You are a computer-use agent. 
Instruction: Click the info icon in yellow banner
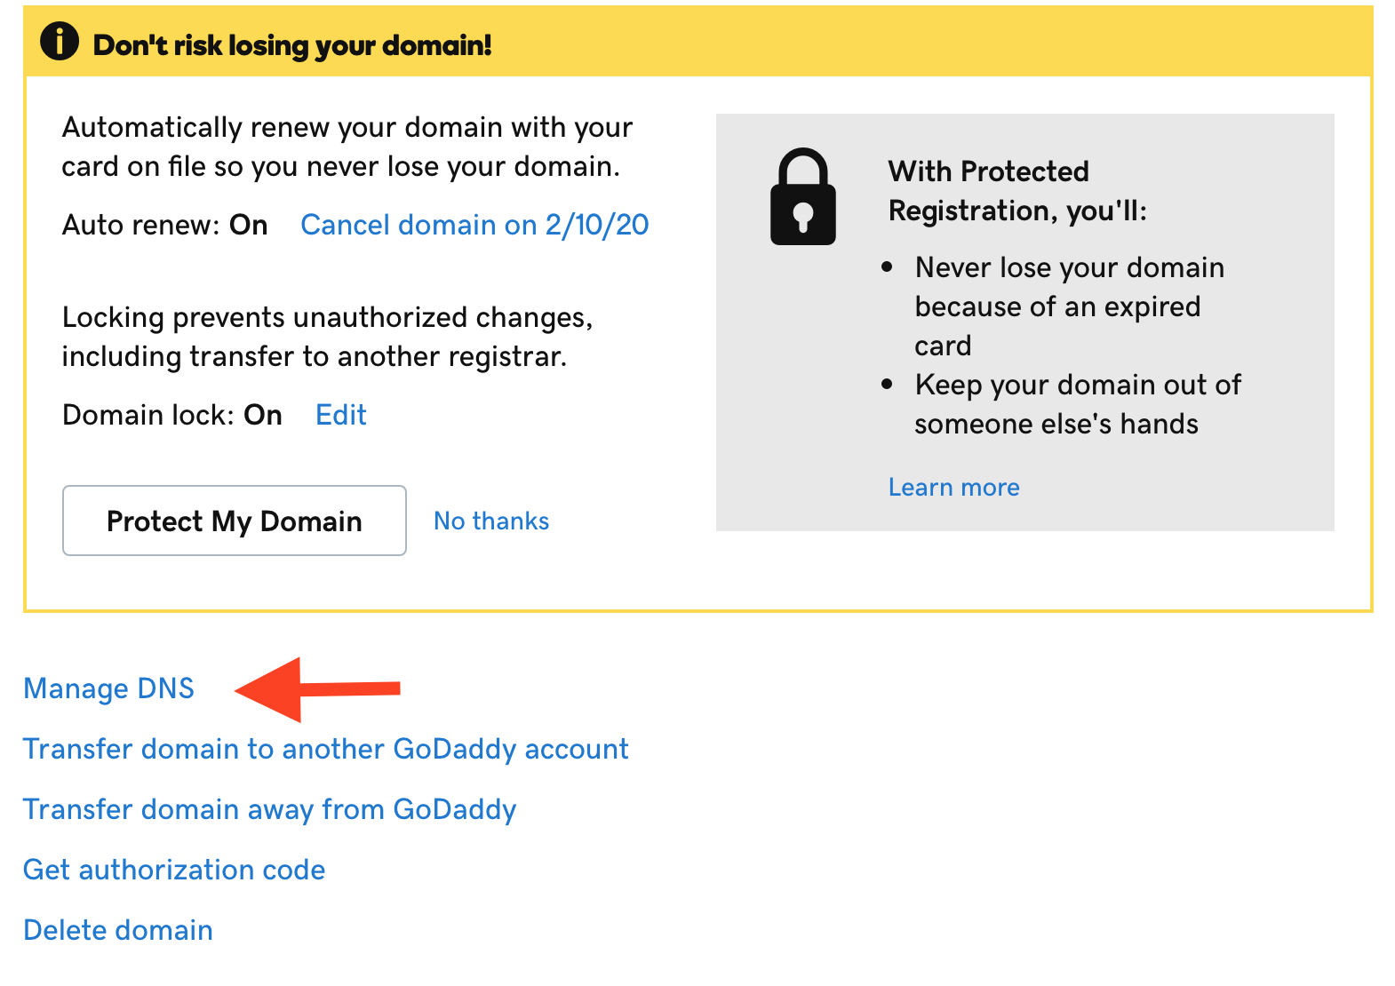pos(60,42)
